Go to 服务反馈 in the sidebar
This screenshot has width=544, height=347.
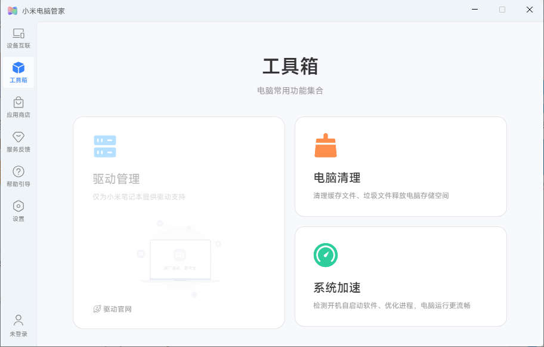pyautogui.click(x=18, y=142)
